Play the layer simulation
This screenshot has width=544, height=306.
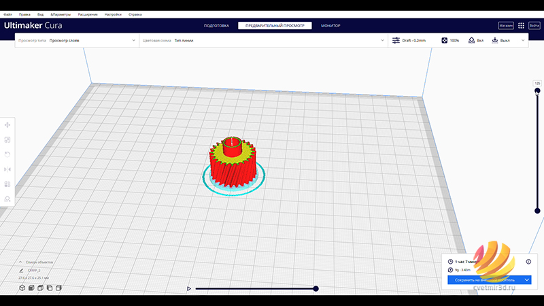point(189,288)
